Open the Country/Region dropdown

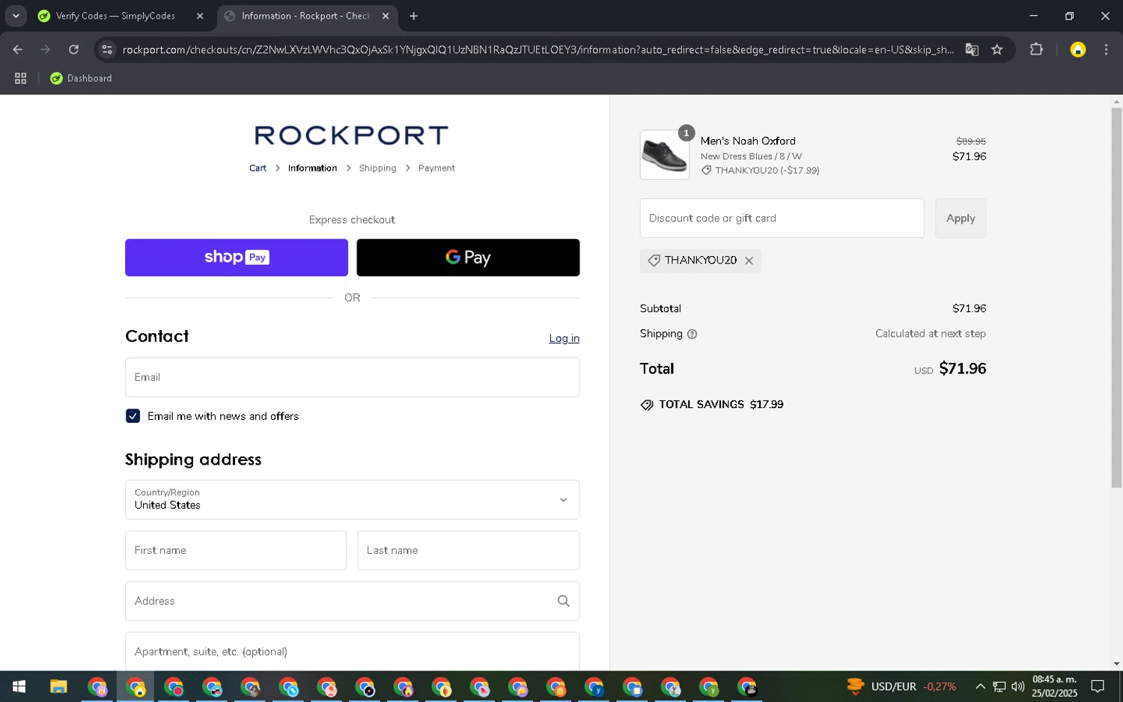click(x=352, y=500)
